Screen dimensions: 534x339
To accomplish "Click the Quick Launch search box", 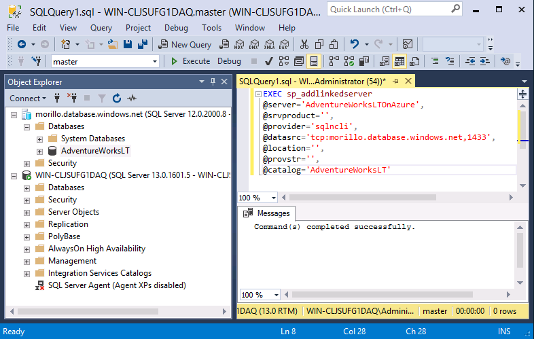I will click(x=394, y=10).
